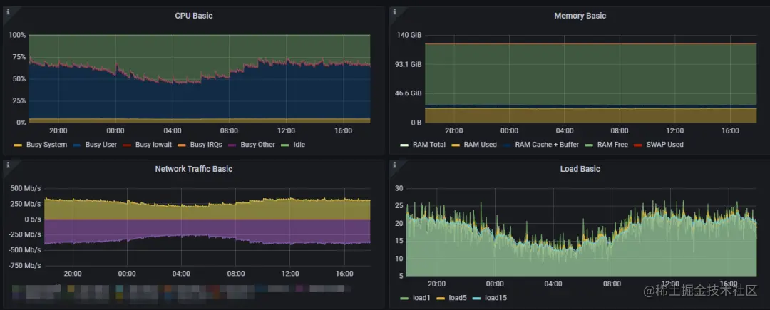770x310 pixels.
Task: Open color picker for load1 swatch
Action: [x=405, y=298]
